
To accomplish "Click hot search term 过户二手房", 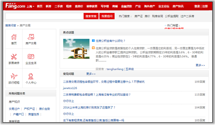I will [187, 16].
